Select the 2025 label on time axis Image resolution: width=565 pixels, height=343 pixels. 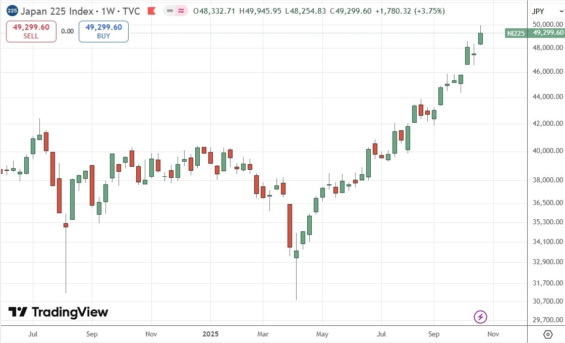pyautogui.click(x=210, y=334)
